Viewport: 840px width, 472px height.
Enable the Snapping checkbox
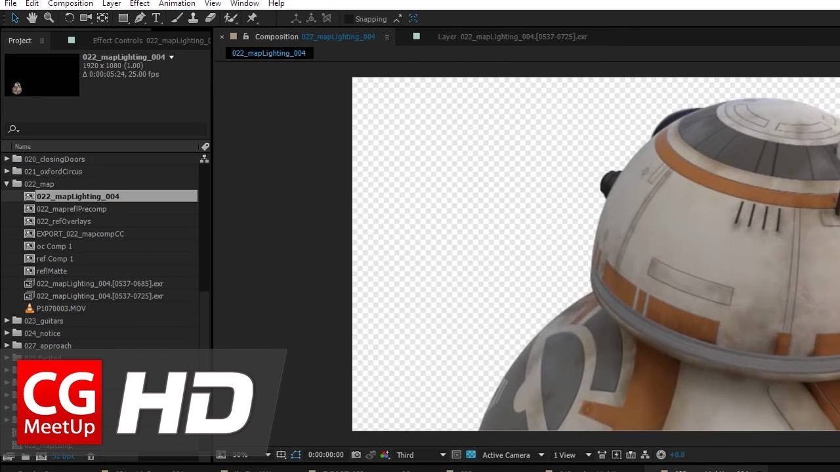[348, 19]
